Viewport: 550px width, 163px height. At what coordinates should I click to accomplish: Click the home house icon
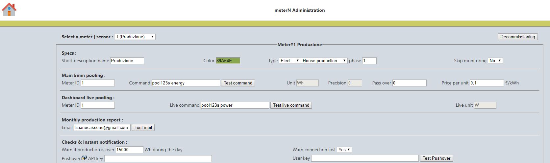pos(9,9)
